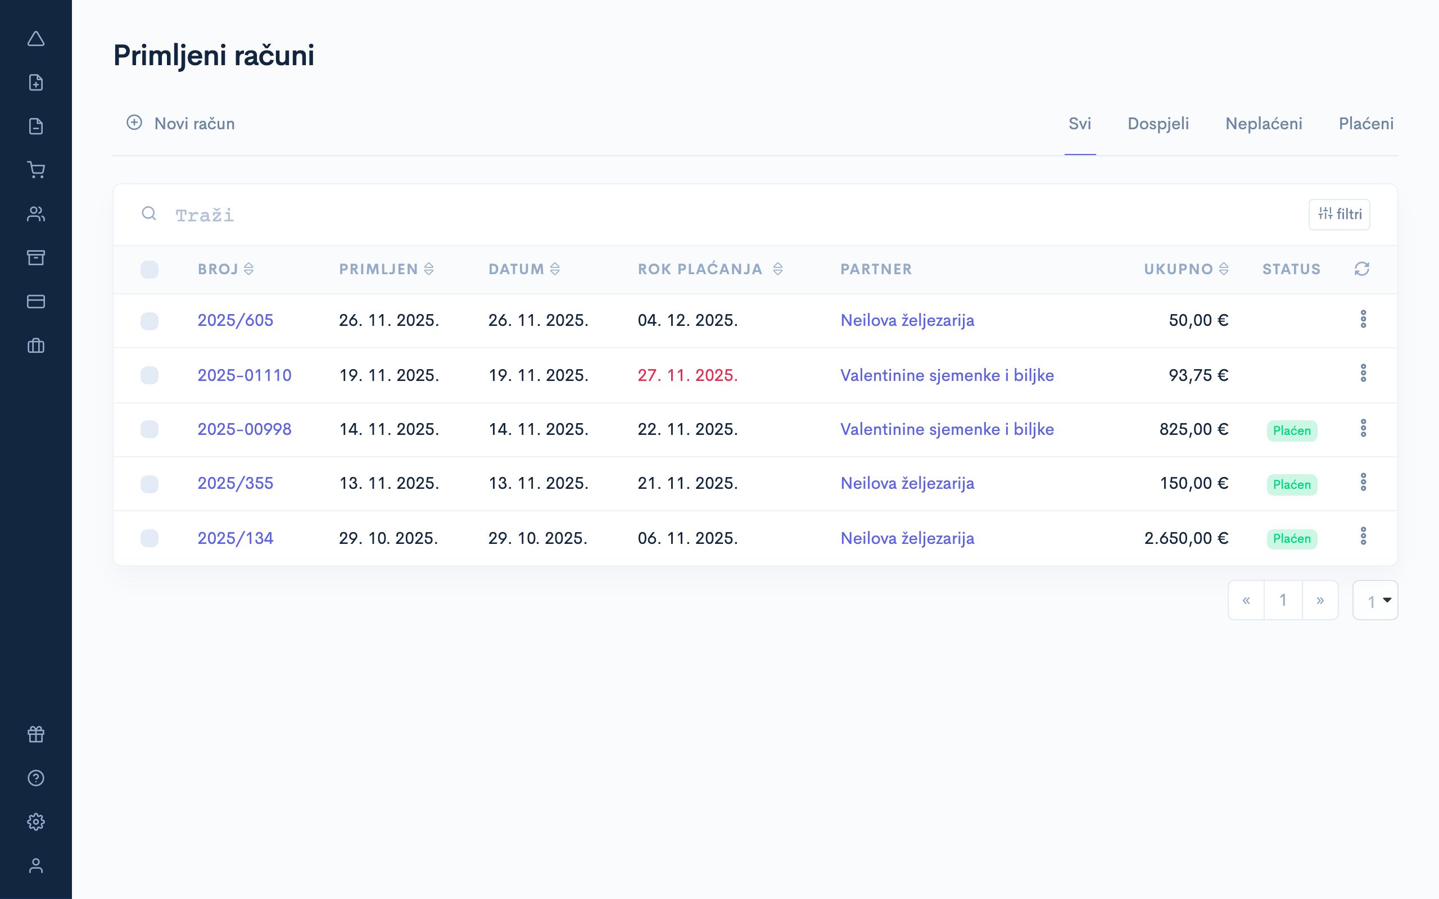Viewport: 1439px width, 899px height.
Task: Open invoice link 2025/355
Action: click(x=236, y=483)
